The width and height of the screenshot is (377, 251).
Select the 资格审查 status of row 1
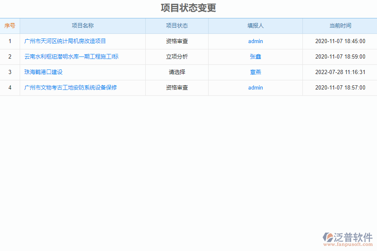[177, 41]
